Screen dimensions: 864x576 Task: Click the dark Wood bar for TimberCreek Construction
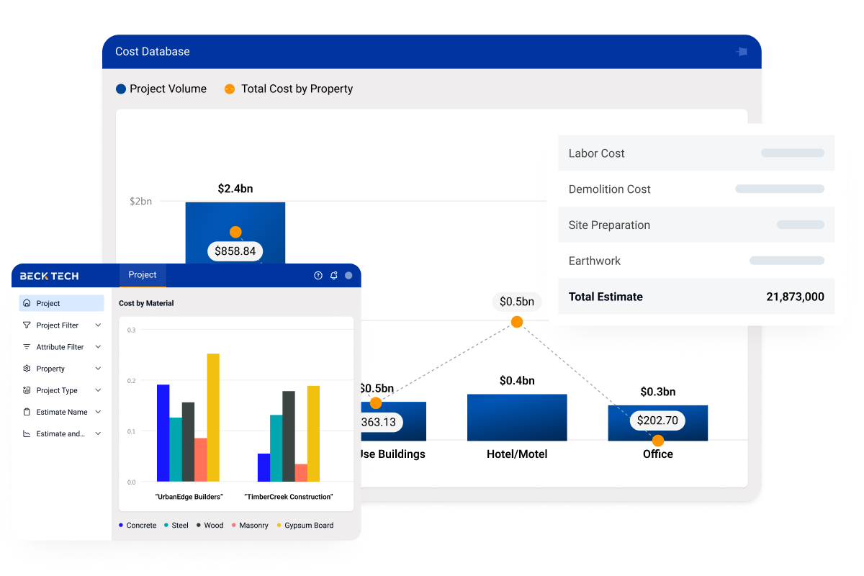[x=289, y=436]
